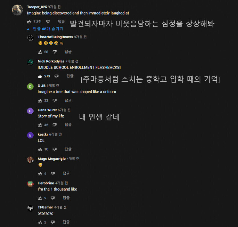238x227 pixels.
Task: Like TheArtofBeingReacts' emoji reply
Action: 40,52
